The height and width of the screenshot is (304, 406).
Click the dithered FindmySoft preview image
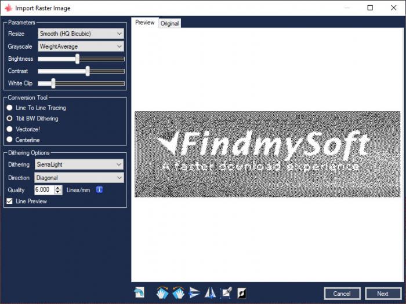(267, 155)
